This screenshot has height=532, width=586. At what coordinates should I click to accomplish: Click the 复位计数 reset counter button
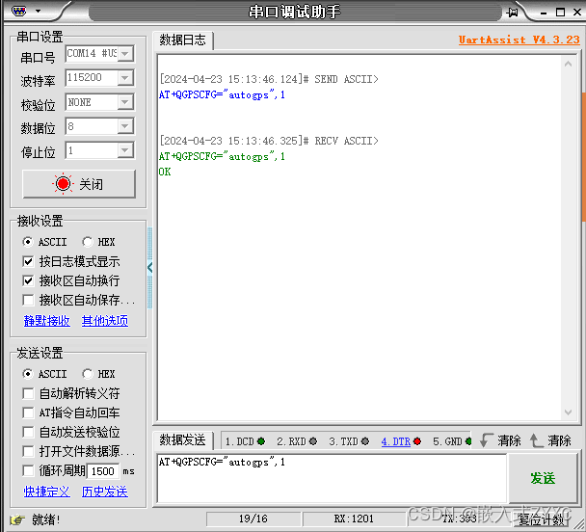541,519
